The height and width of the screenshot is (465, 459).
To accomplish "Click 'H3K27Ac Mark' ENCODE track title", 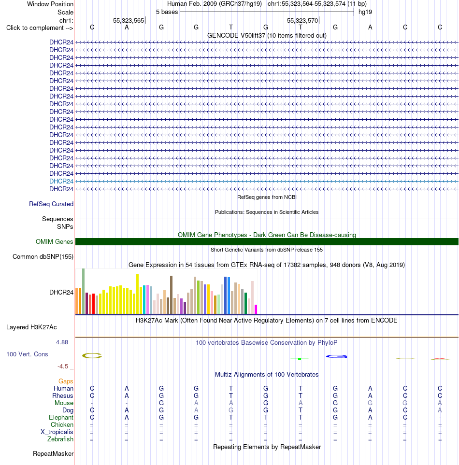I will [x=267, y=320].
